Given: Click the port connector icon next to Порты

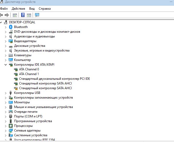Looking at the screenshot, I should coord(10,116).
